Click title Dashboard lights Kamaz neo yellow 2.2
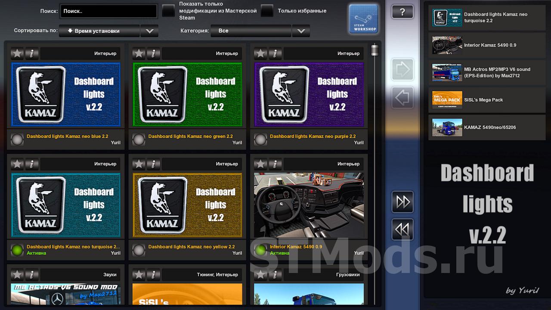 (192, 247)
